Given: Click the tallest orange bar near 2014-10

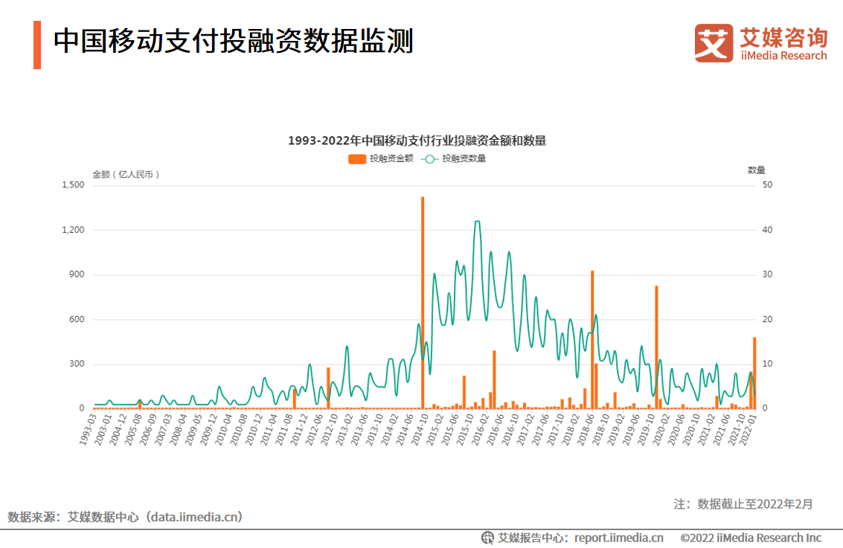Looking at the screenshot, I should 423,303.
